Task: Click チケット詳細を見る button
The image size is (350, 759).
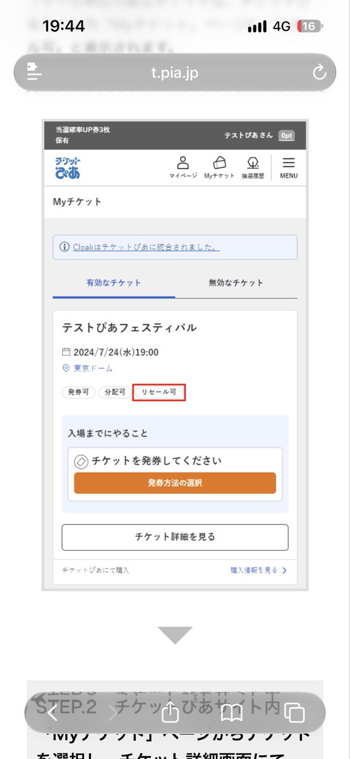Action: pos(175,537)
